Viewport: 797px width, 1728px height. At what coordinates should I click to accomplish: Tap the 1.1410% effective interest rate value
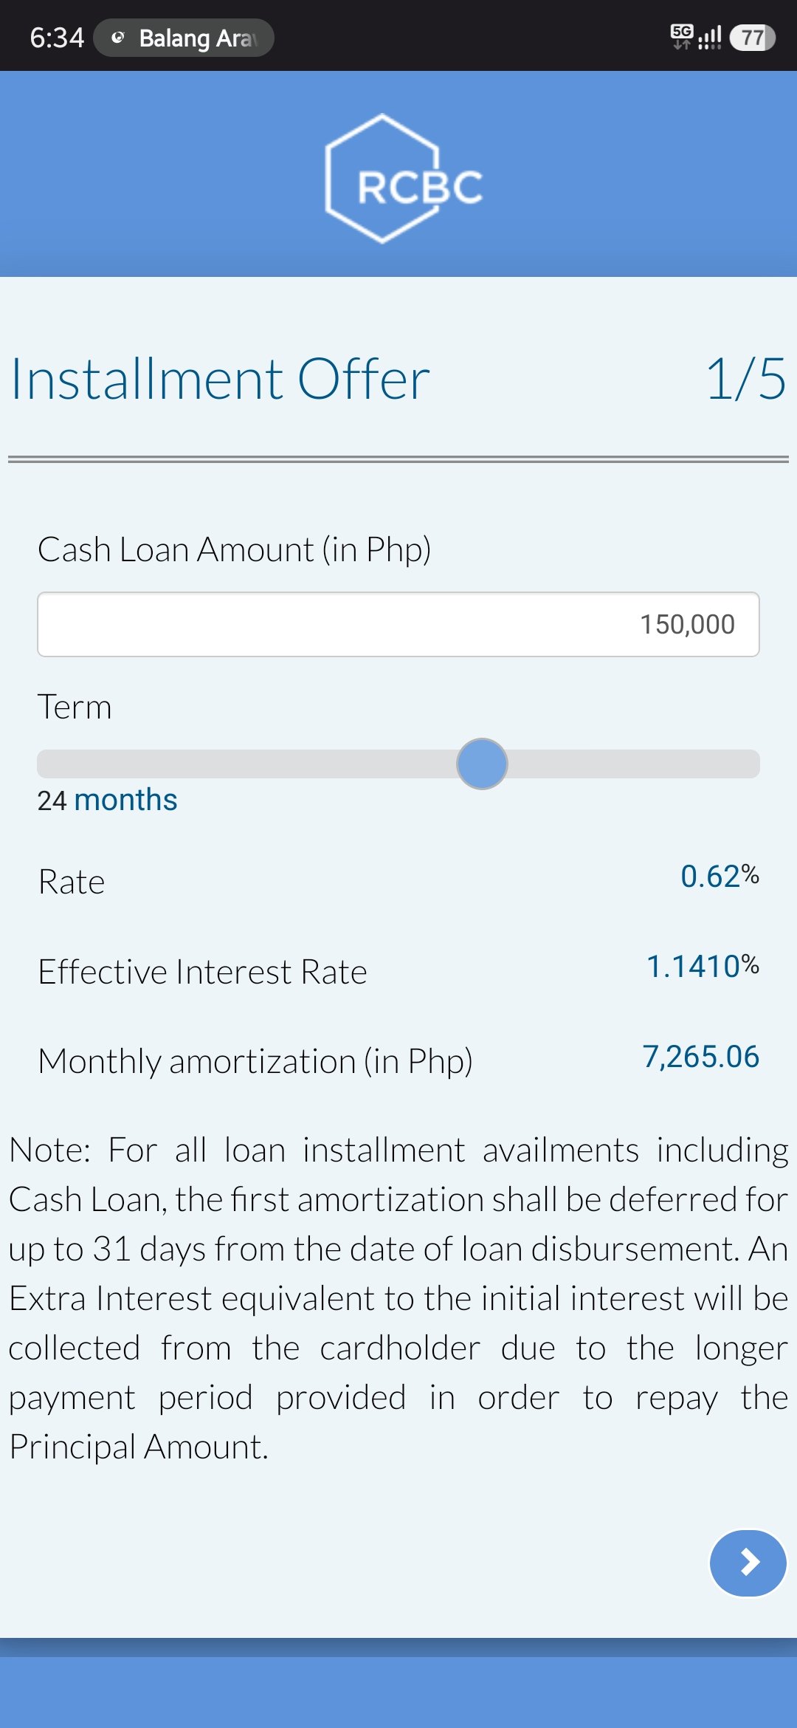pos(703,966)
